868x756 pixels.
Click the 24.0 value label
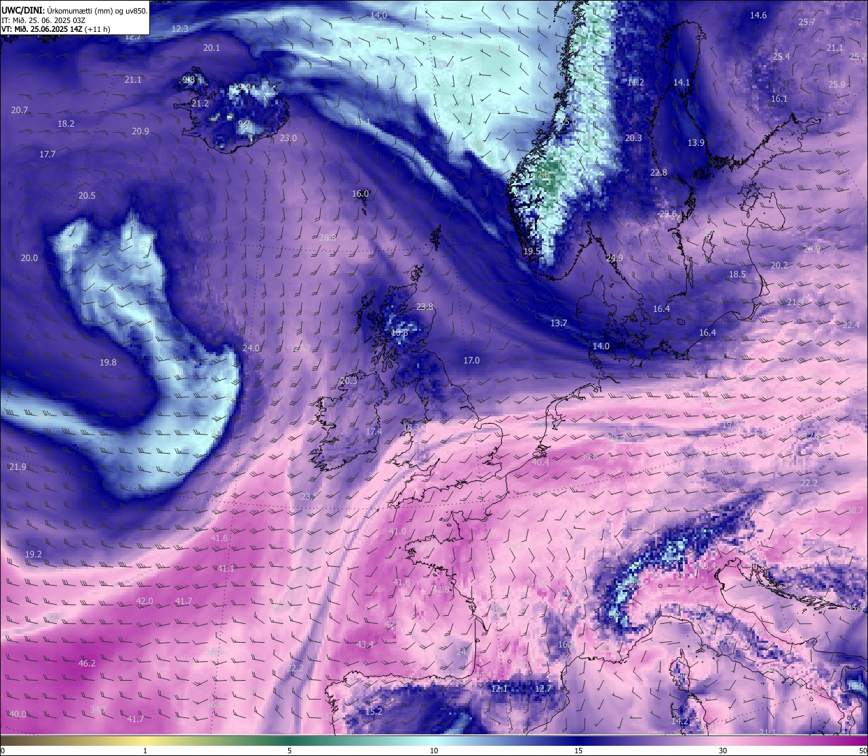[x=251, y=348]
